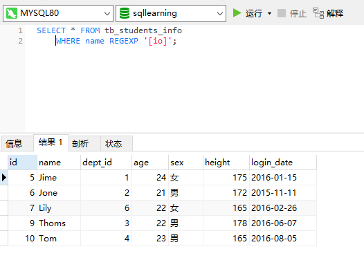Click the dept_id value 6 cell
Image resolution: width=364 pixels, height=258 pixels.
[x=106, y=208]
